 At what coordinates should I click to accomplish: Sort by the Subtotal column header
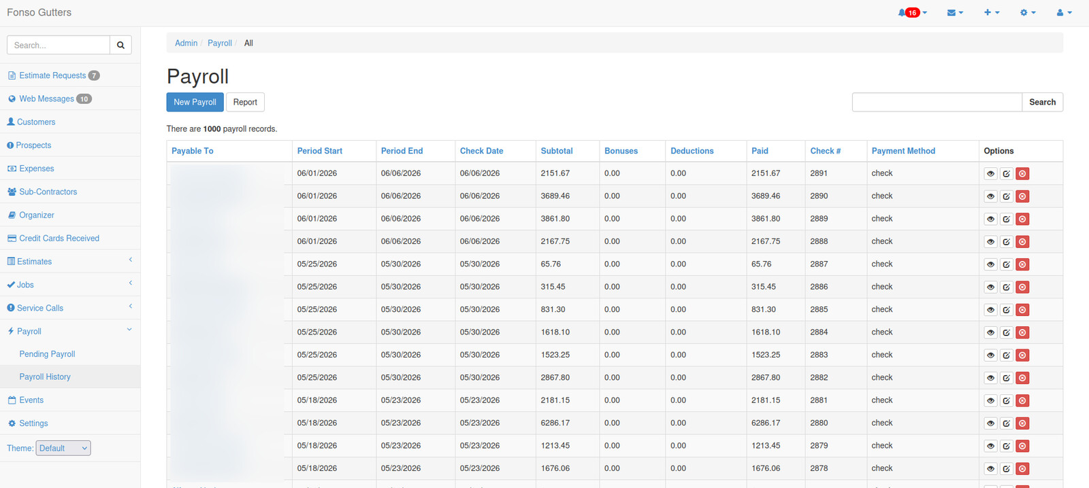click(x=557, y=151)
